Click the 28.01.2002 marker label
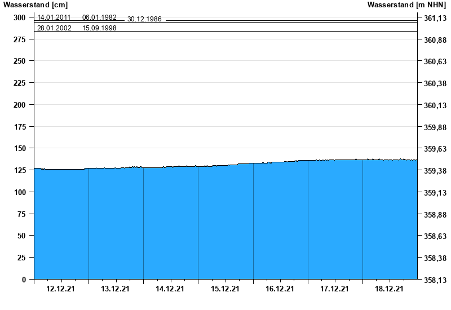The width and height of the screenshot is (451, 310). (54, 28)
